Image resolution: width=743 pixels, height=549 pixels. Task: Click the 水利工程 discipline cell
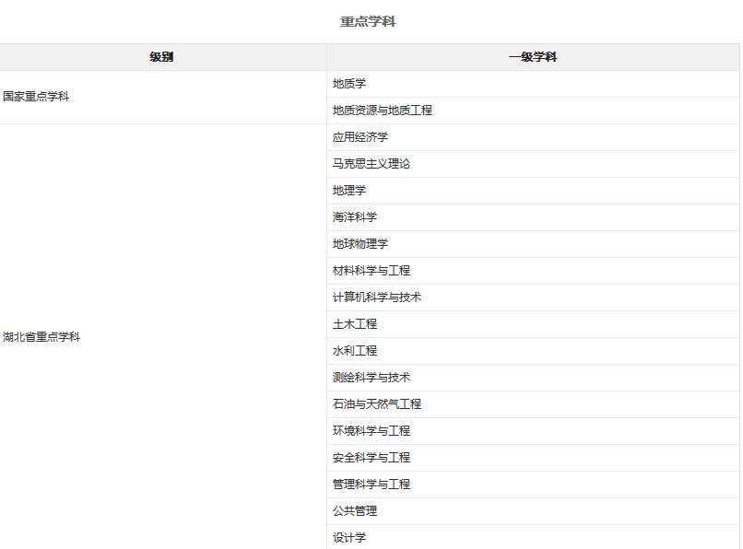pyautogui.click(x=355, y=351)
